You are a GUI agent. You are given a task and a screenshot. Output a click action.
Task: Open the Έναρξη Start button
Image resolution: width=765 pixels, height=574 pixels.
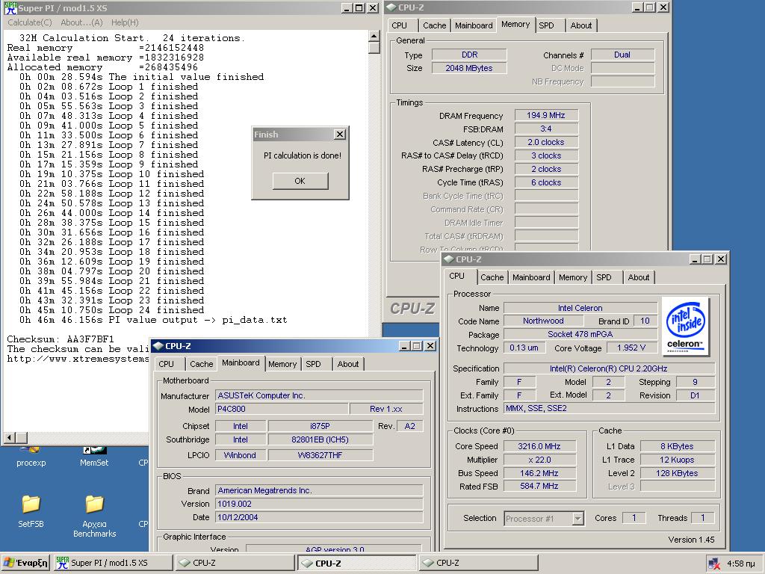click(x=25, y=563)
